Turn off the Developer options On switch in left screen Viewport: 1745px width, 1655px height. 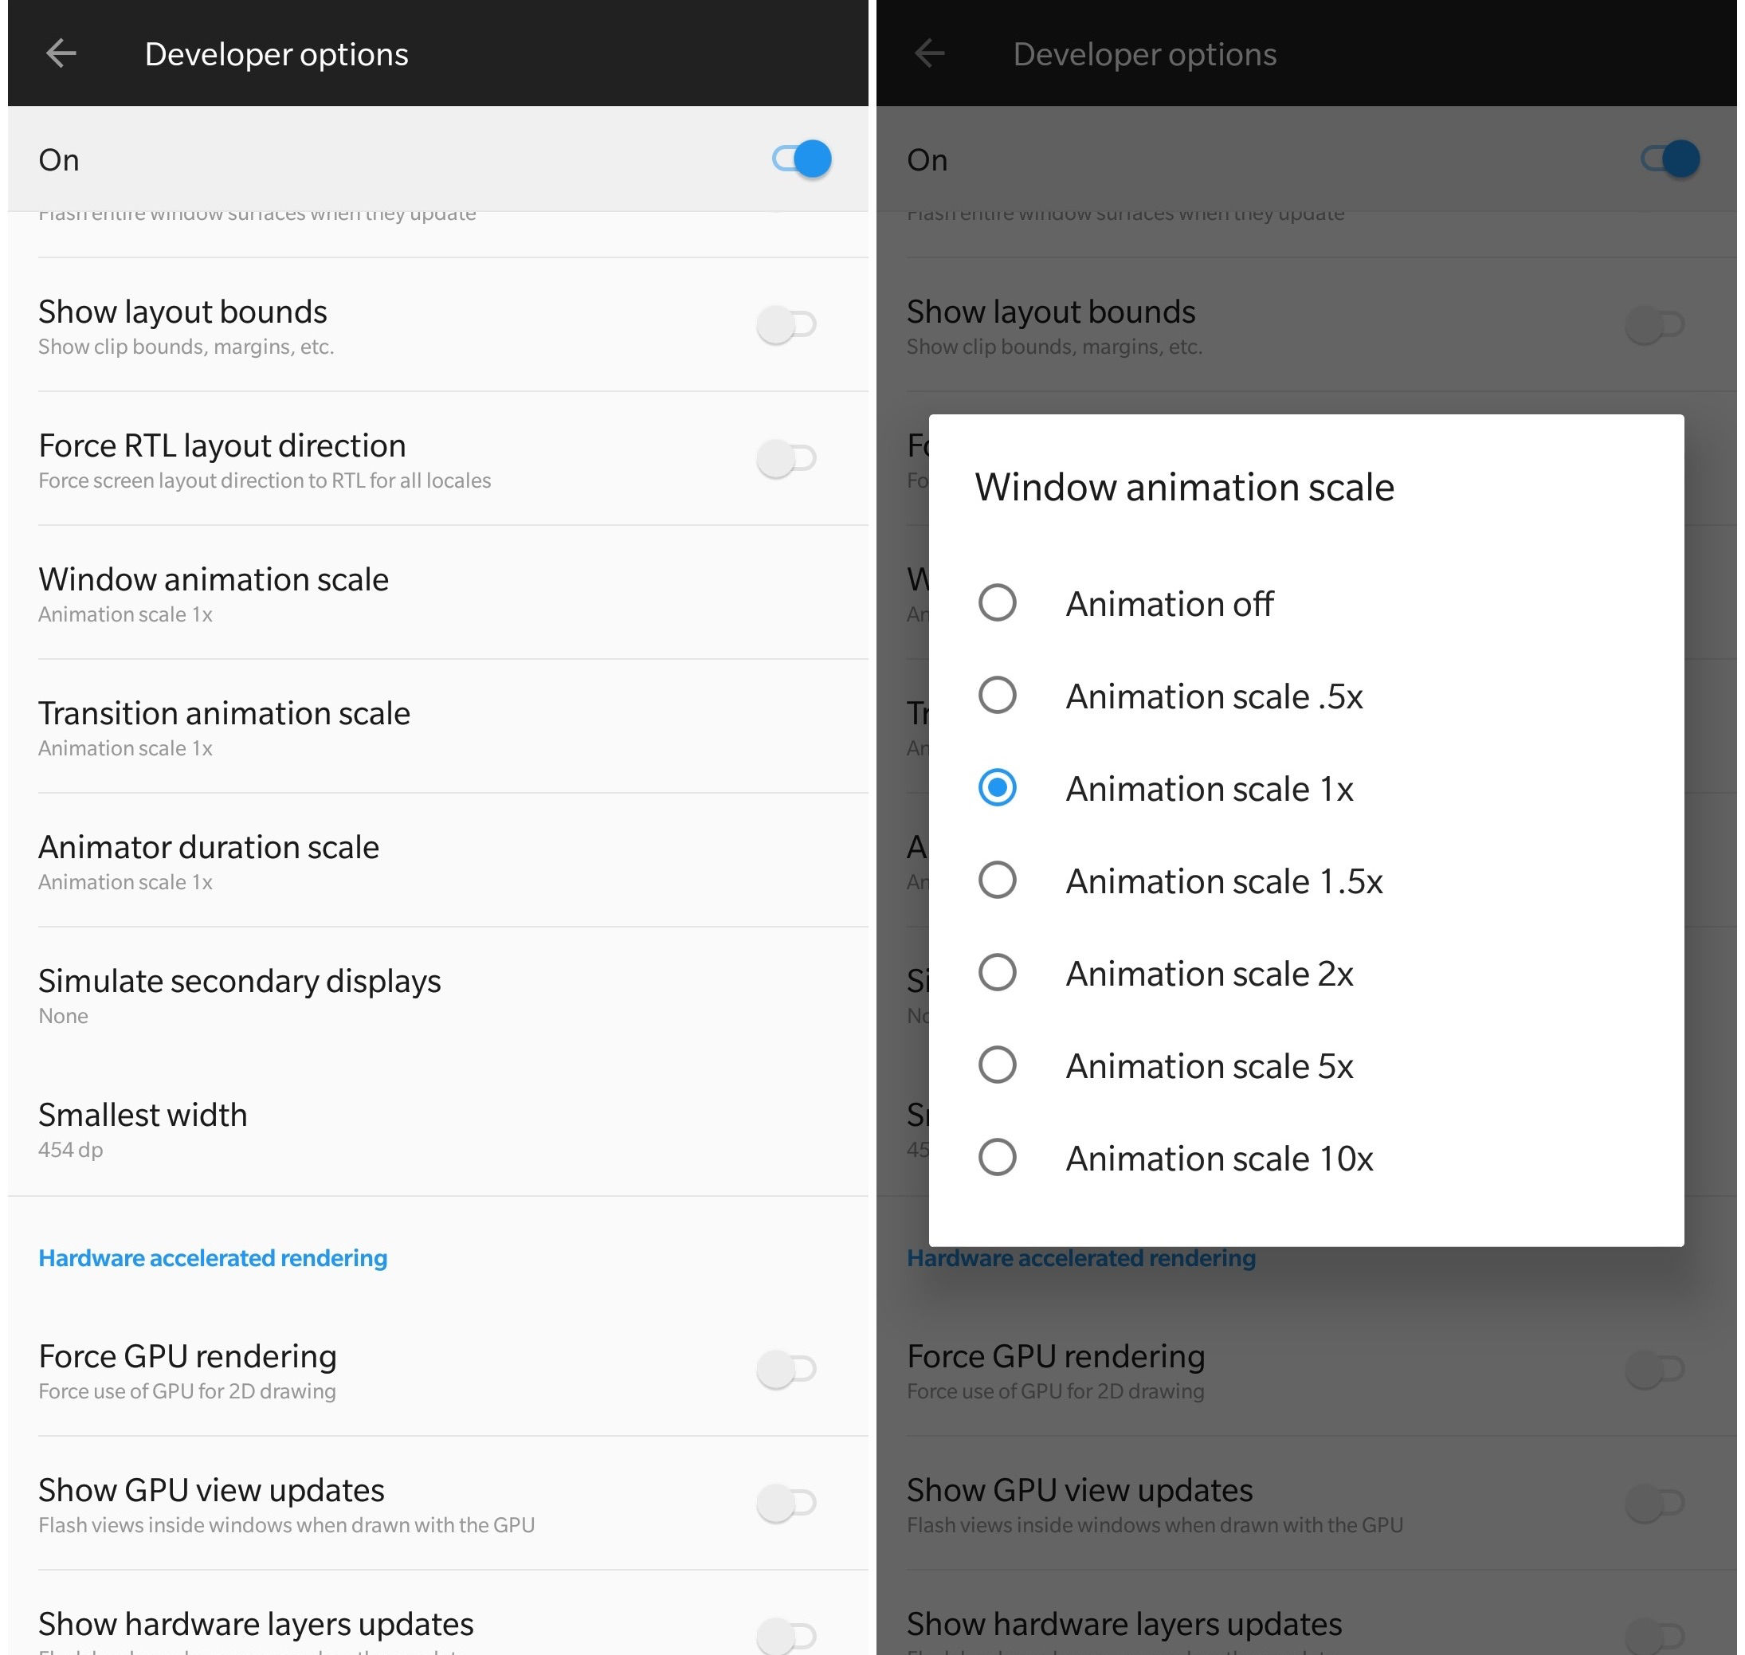[801, 159]
